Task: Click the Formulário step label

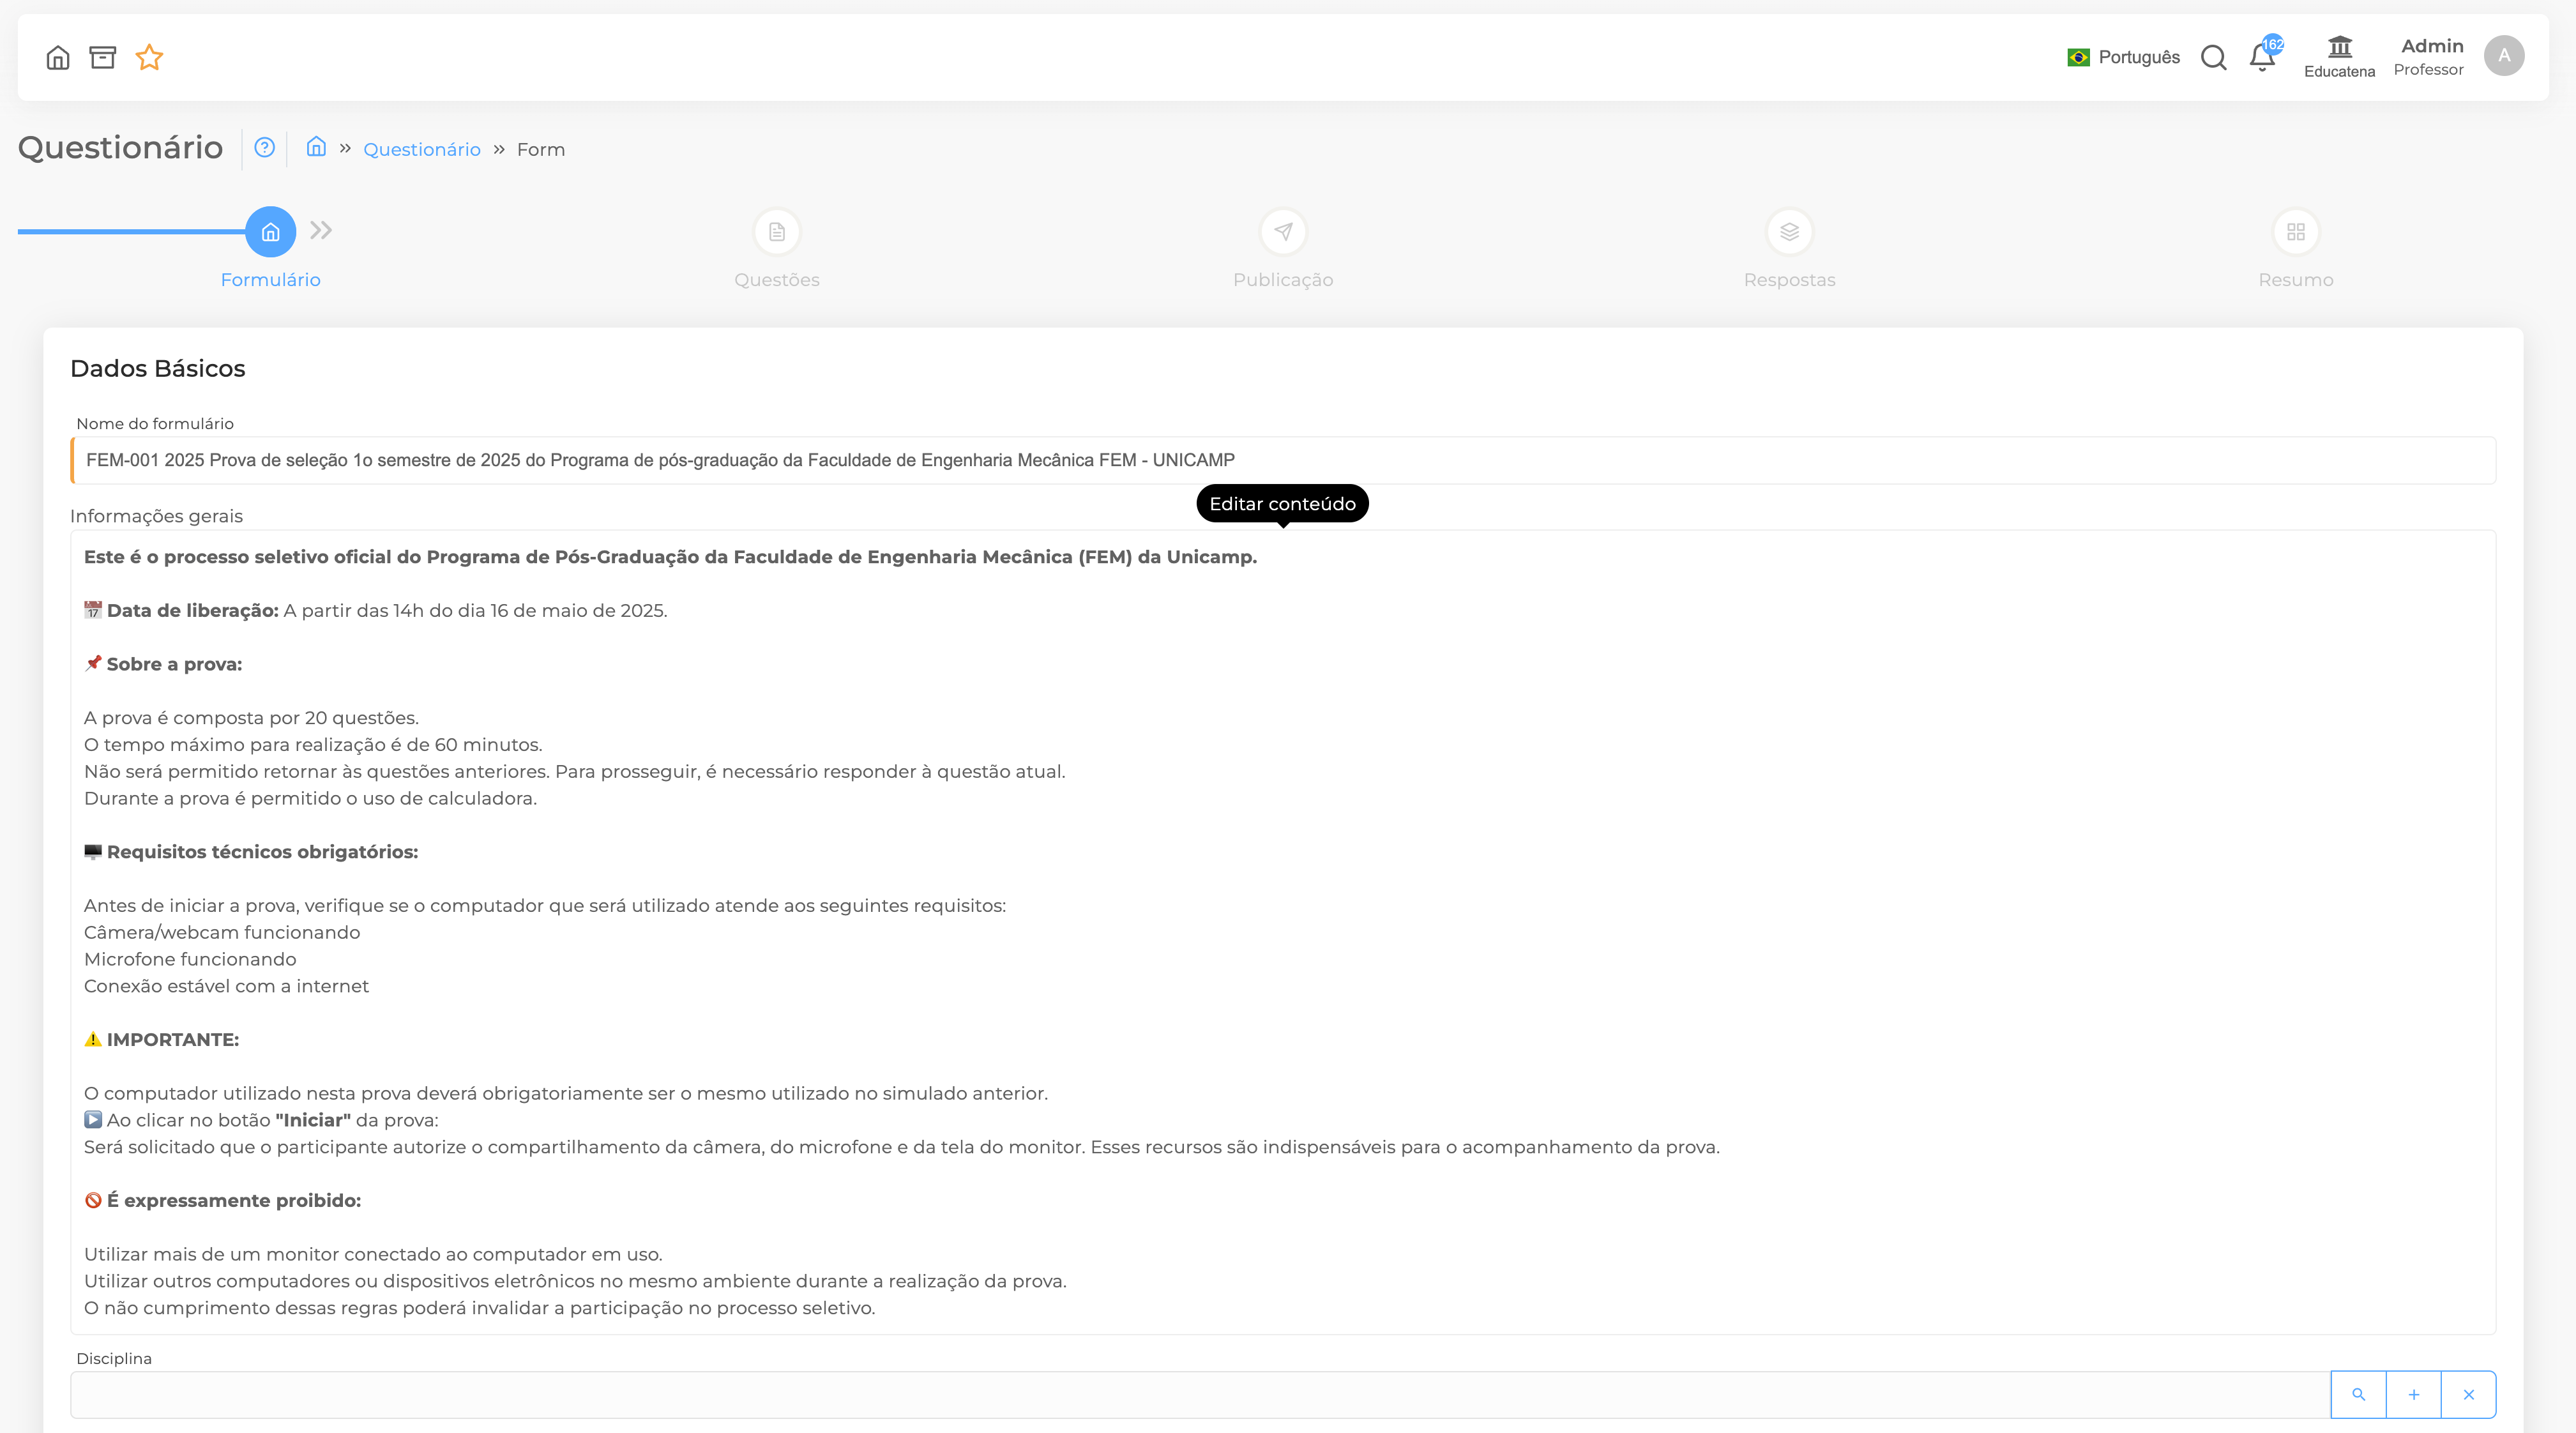Action: (270, 280)
